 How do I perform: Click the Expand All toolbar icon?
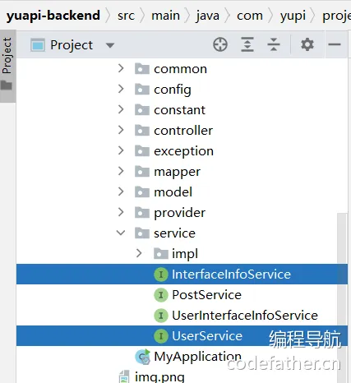coord(247,44)
